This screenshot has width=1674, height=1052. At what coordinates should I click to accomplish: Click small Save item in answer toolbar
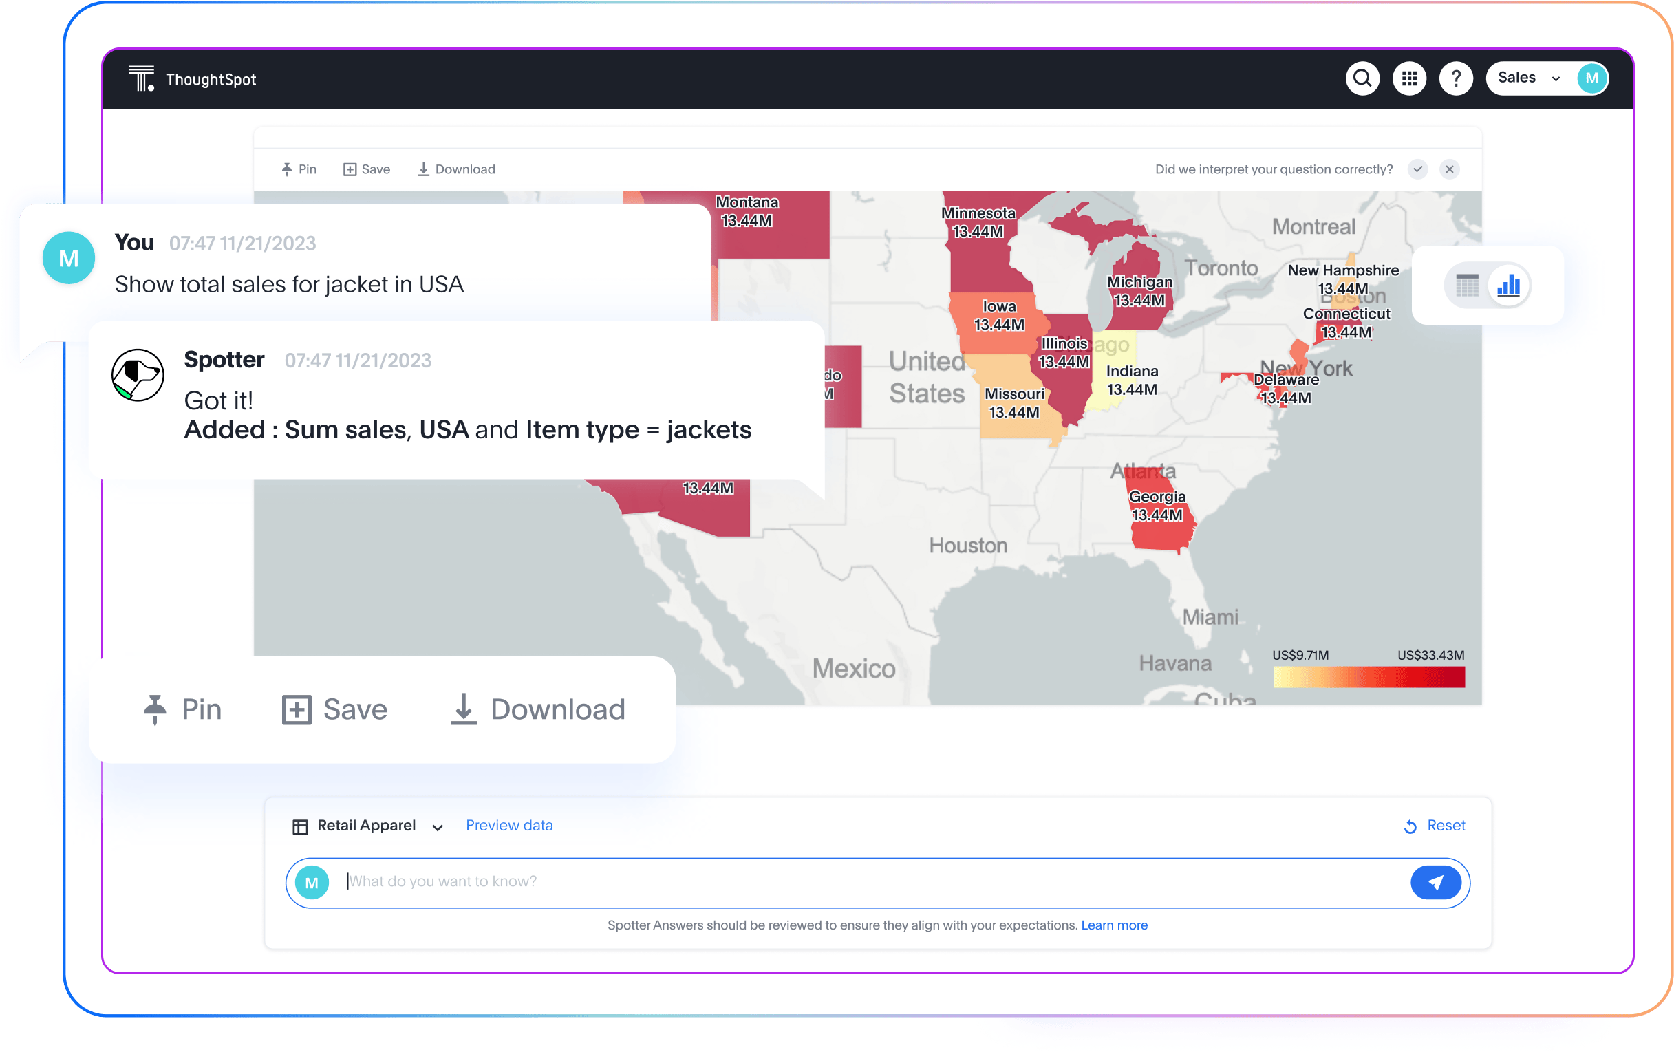367,169
